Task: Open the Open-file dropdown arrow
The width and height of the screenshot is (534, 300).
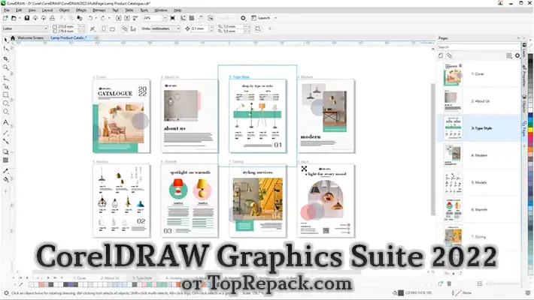Action: click(x=20, y=18)
